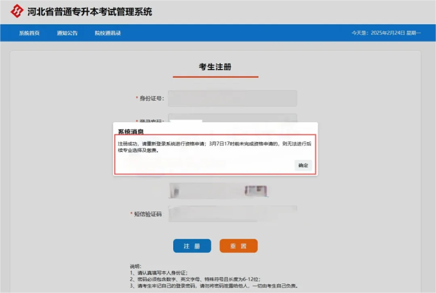This screenshot has height=293, width=436.
Task: Click today's date text in the navbar
Action: pyautogui.click(x=386, y=33)
